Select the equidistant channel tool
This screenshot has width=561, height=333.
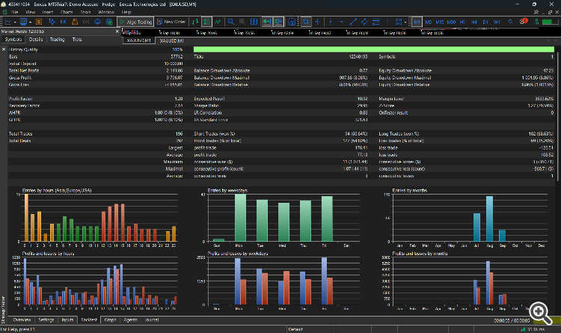[x=364, y=22]
